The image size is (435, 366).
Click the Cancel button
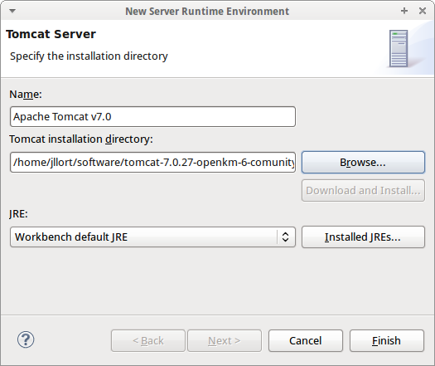pyautogui.click(x=306, y=341)
